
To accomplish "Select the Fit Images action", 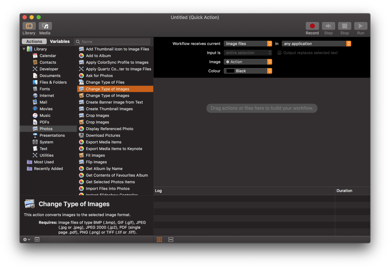I will click(x=115, y=155).
